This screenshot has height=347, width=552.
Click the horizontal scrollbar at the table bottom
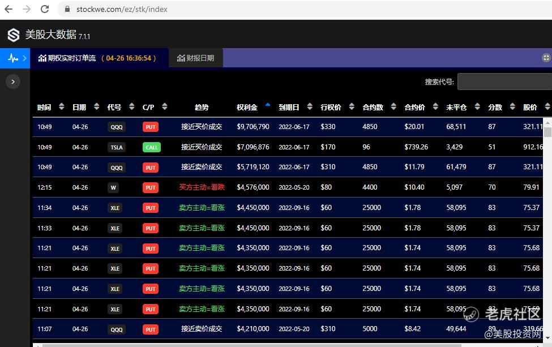(x=252, y=345)
